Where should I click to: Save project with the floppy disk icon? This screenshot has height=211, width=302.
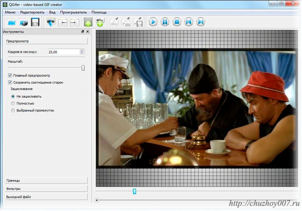(35, 22)
